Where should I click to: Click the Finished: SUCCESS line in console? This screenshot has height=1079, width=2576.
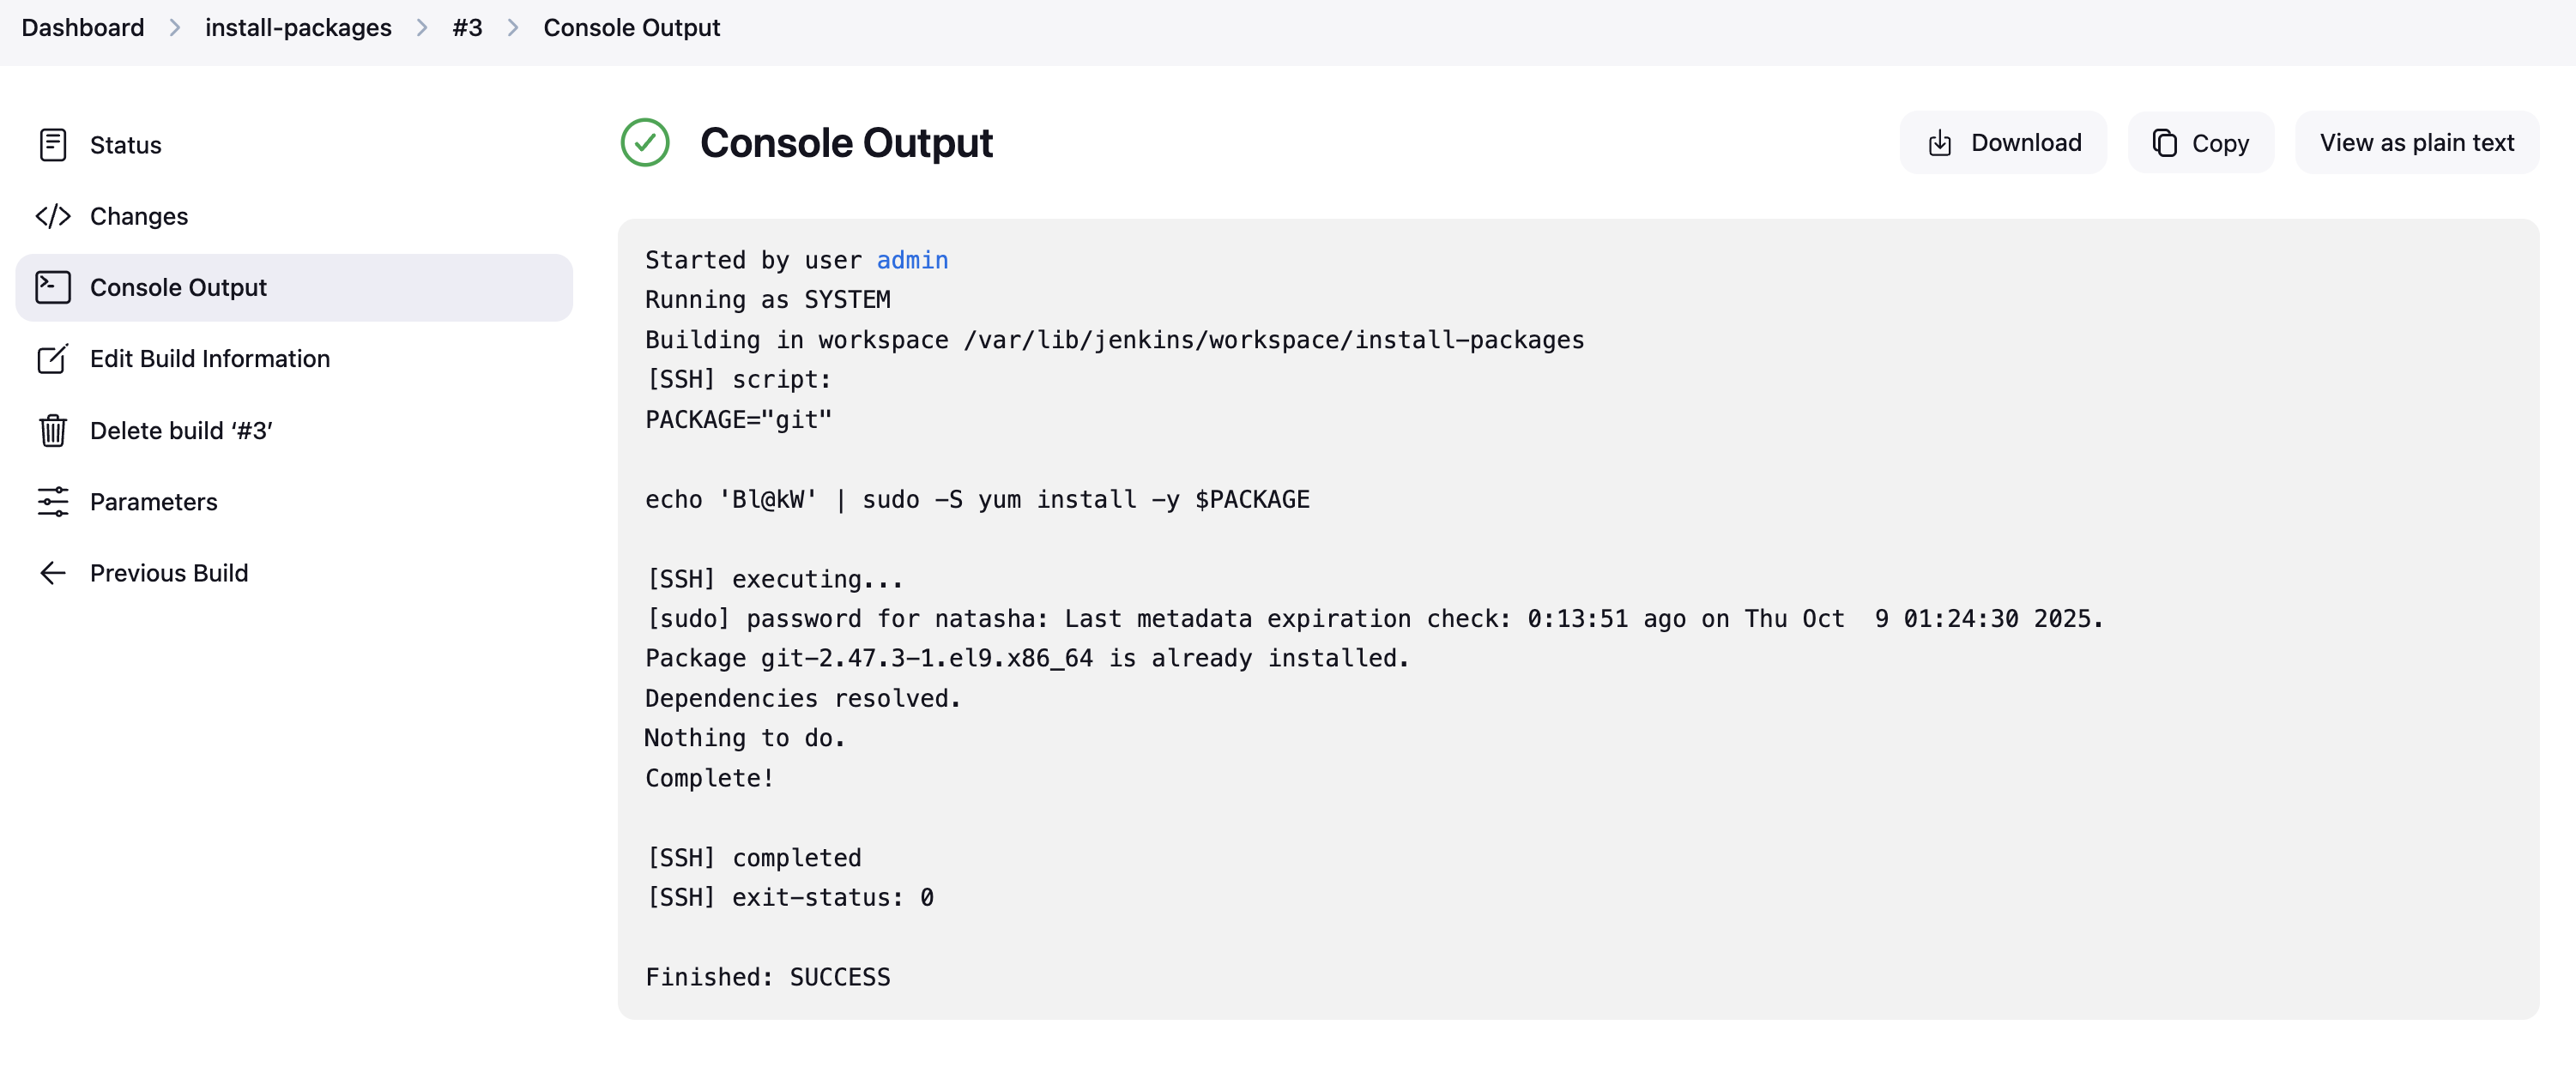pyautogui.click(x=767, y=977)
